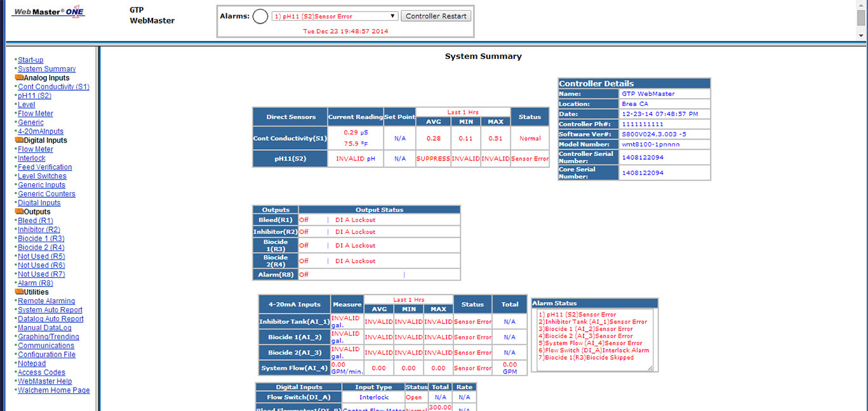Open the pH11 (S2) sensor page

pyautogui.click(x=34, y=96)
